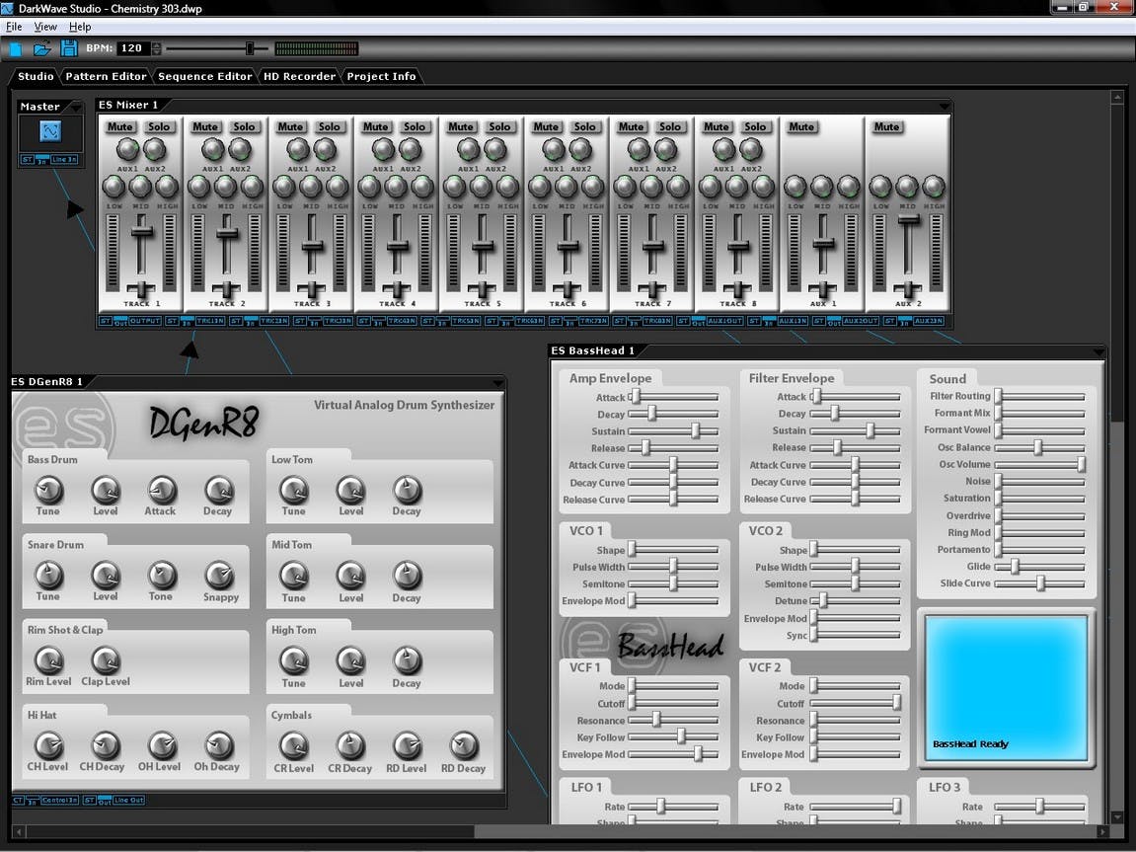Screen dimensions: 1136x852
Task: Open the ES DGenR8 1 dropdown arrow
Action: pos(497,382)
